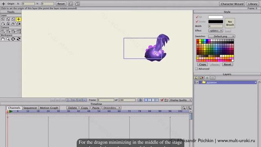Select the Layer Selector tool
Viewport: 261px width, 147px height.
pos(18,24)
